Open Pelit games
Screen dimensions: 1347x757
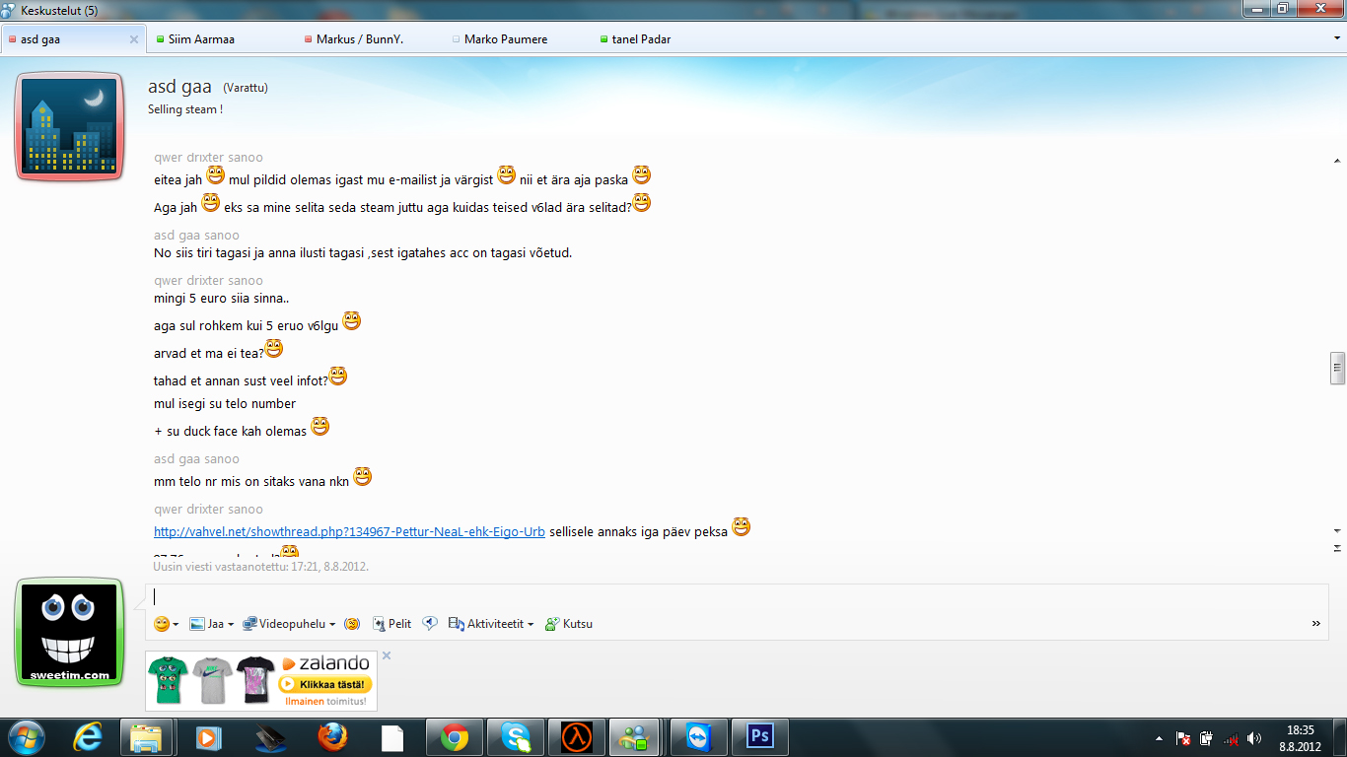390,624
